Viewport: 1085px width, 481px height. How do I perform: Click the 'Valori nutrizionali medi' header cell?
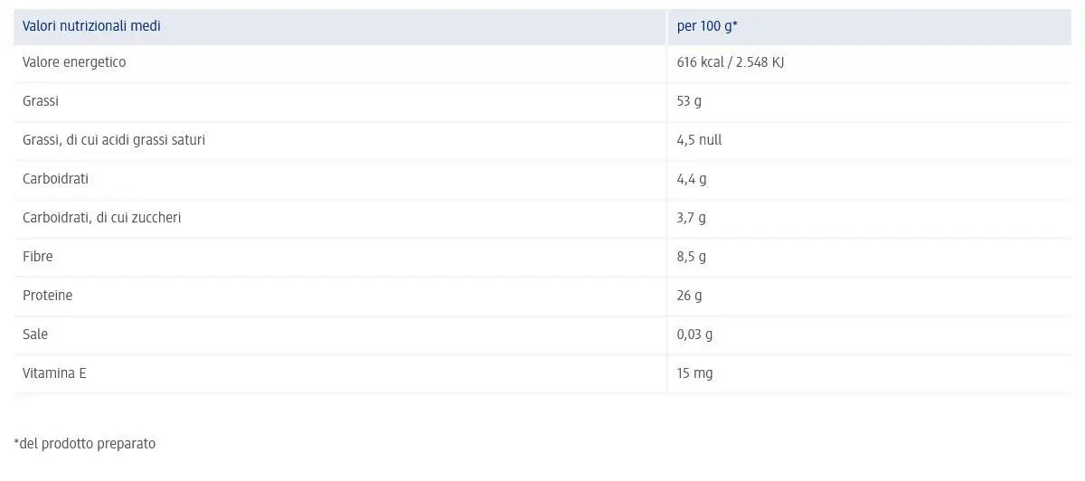click(91, 26)
